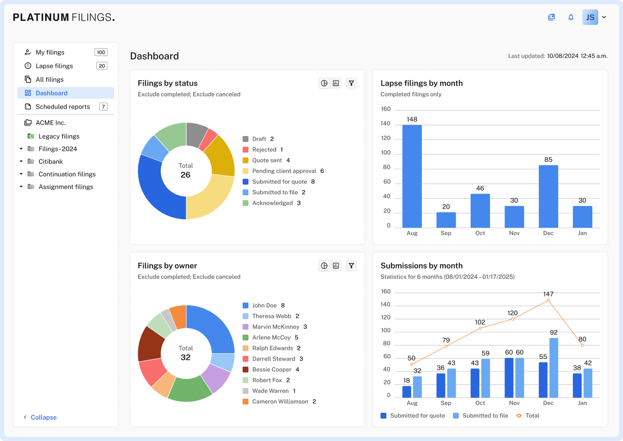This screenshot has height=441, width=623.
Task: Open the notifications bell
Action: [571, 17]
